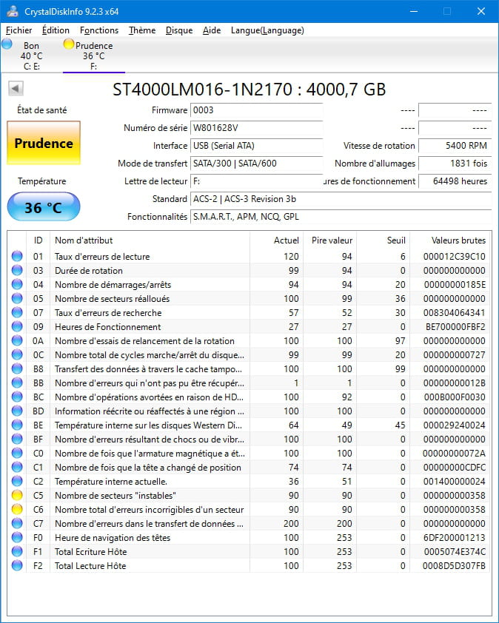499x623 pixels.
Task: Select the row Nombre de secteurs "instables"
Action: click(249, 496)
